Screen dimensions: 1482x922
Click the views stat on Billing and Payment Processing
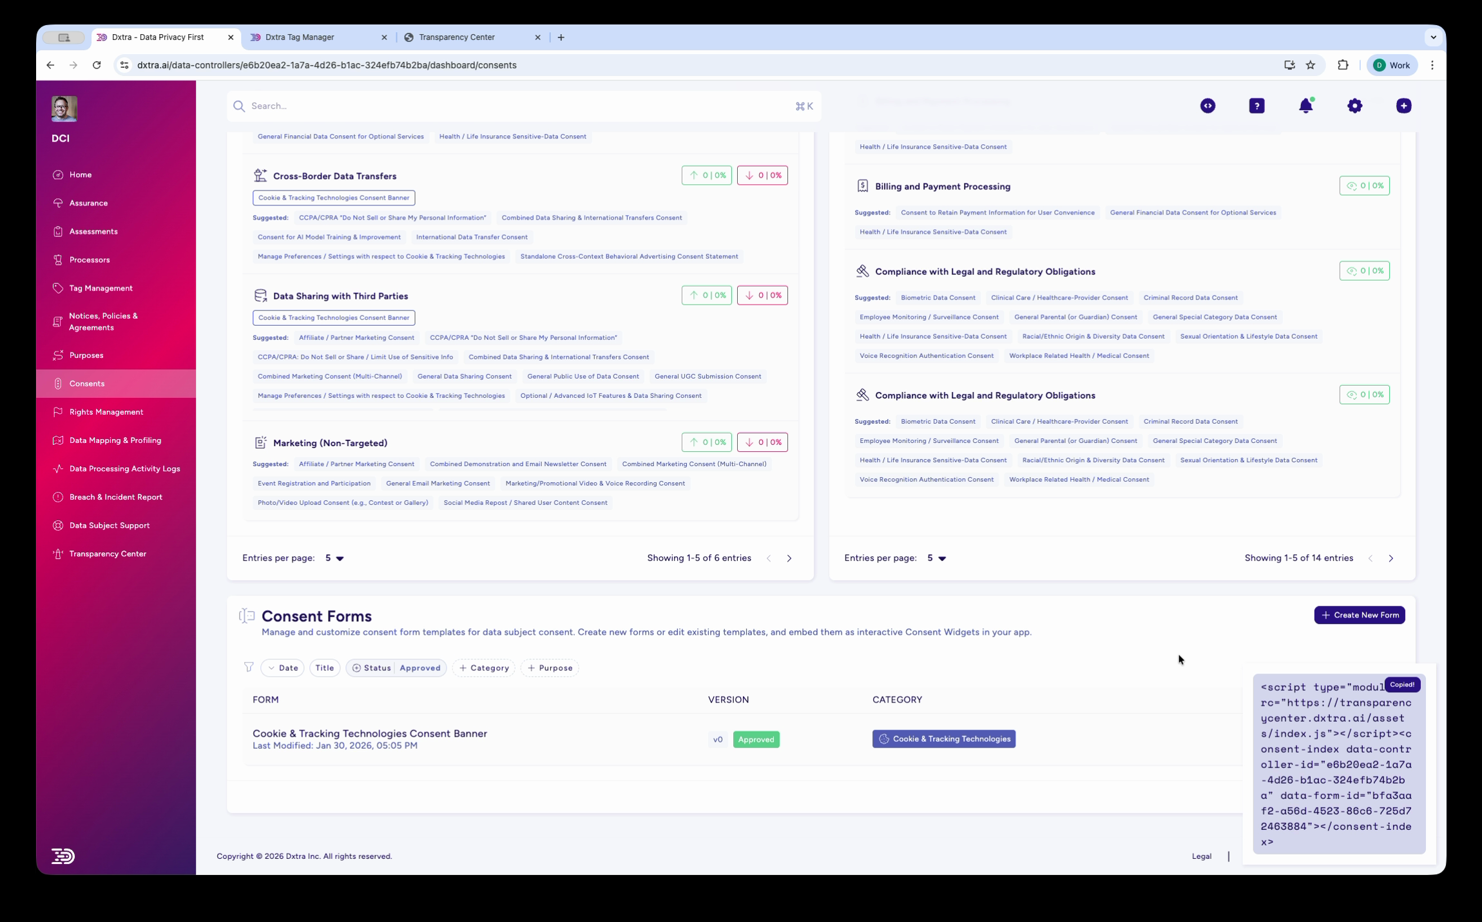pyautogui.click(x=1364, y=185)
